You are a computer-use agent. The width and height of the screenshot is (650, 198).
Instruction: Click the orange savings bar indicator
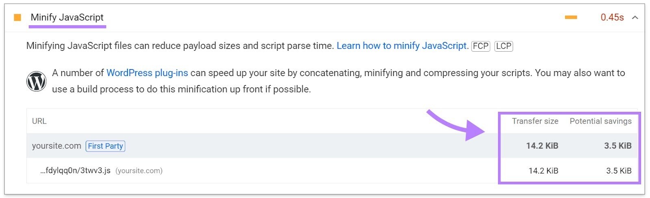pyautogui.click(x=571, y=17)
